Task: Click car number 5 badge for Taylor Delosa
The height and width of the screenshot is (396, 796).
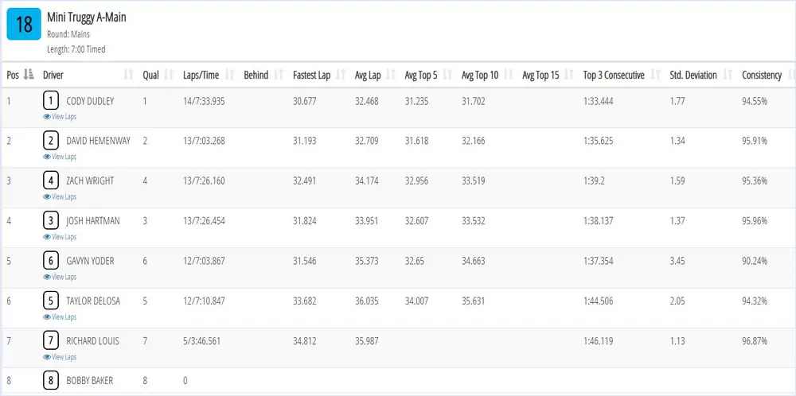Action: click(51, 301)
